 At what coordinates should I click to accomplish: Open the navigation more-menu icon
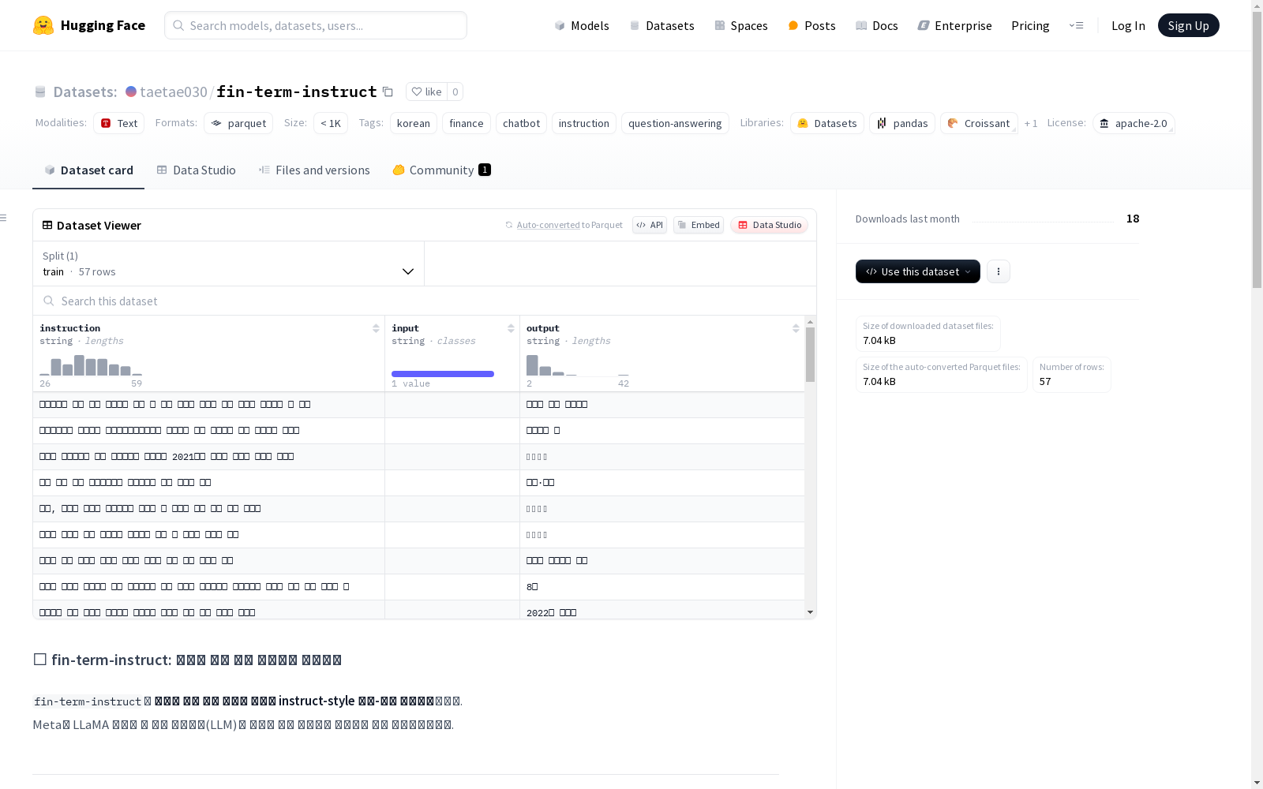(x=1076, y=25)
